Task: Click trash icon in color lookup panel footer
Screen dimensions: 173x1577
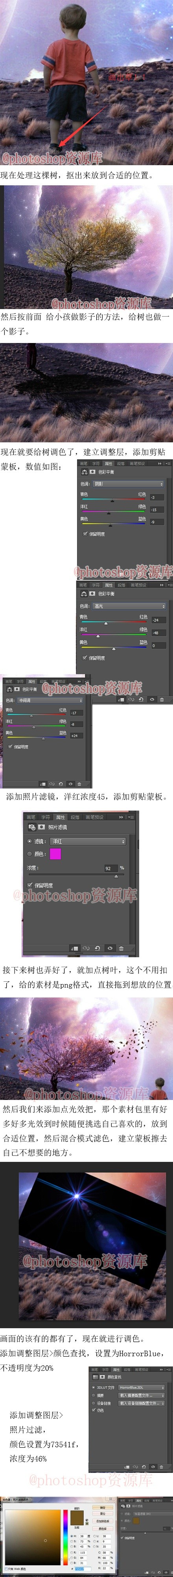Action: pyautogui.click(x=161, y=1466)
